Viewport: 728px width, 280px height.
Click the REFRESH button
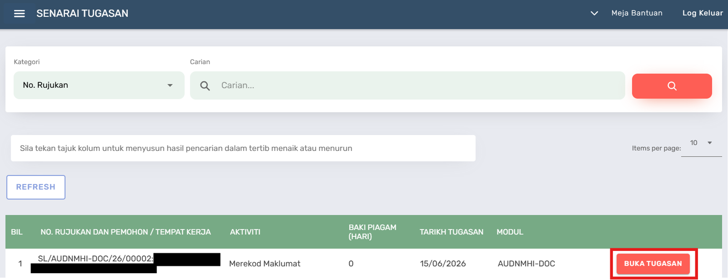[36, 187]
